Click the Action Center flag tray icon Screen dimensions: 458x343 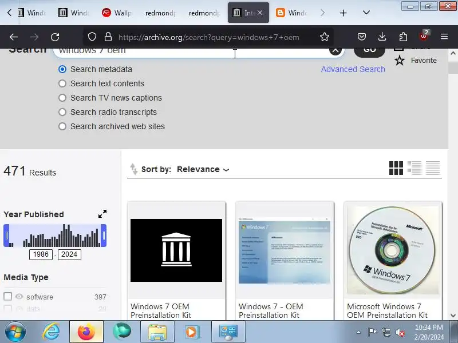tap(372, 332)
